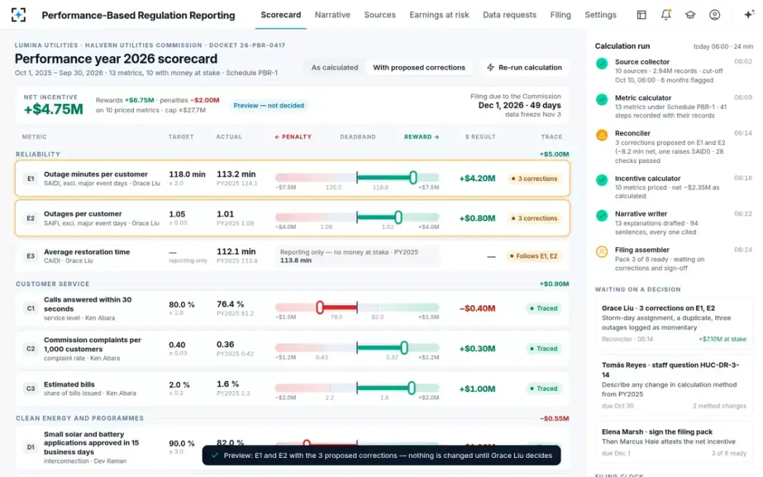Open Traced badge for Calls answered row

pos(543,308)
